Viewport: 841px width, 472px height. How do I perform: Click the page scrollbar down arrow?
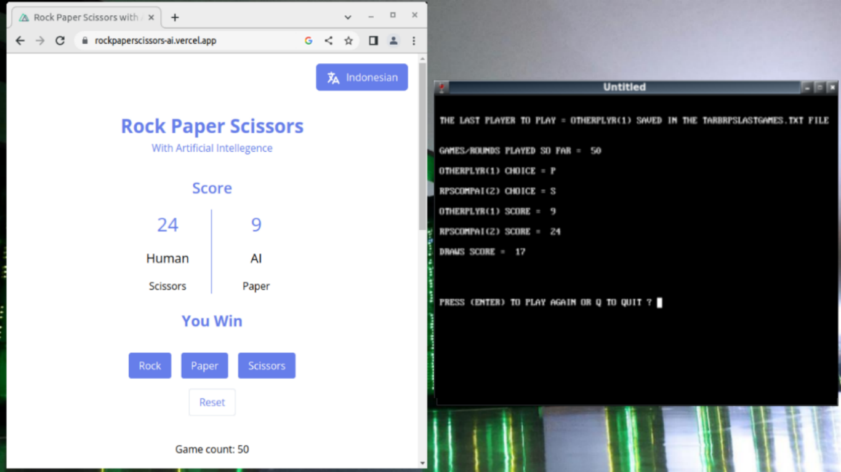(422, 463)
